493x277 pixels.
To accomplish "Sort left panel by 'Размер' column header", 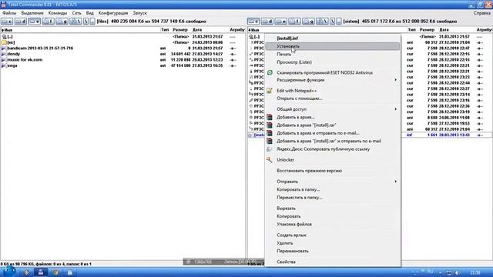I will coord(180,30).
